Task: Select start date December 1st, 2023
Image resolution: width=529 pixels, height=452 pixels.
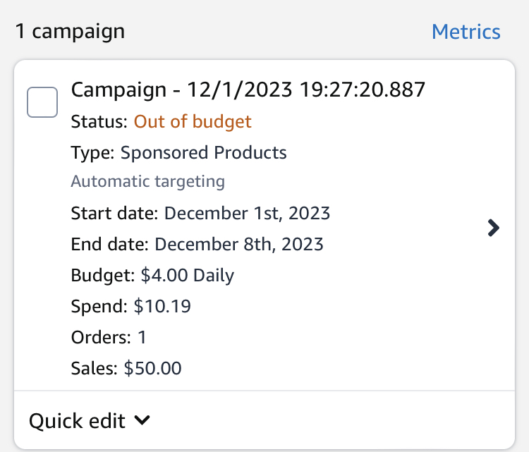Action: (247, 213)
